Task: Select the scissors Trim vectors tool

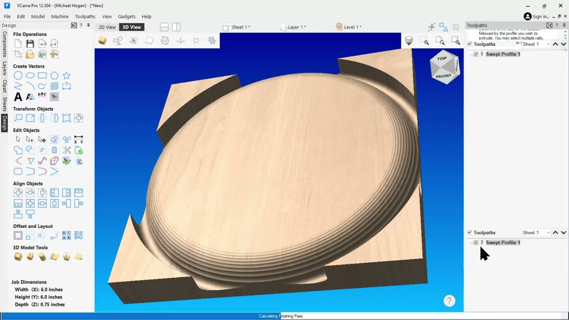Action: [66, 150]
